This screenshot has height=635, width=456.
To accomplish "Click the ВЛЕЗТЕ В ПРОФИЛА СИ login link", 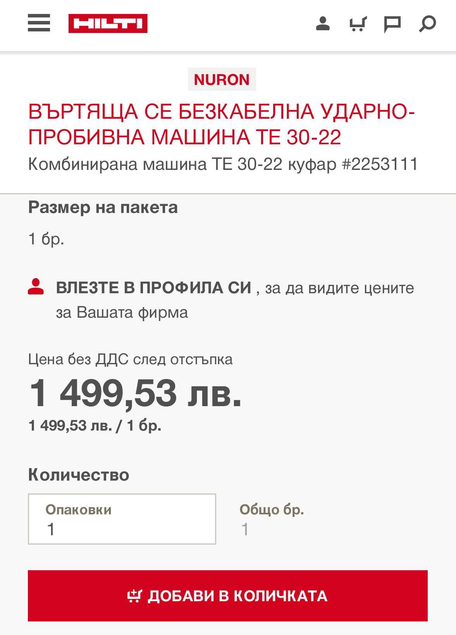I will (154, 288).
